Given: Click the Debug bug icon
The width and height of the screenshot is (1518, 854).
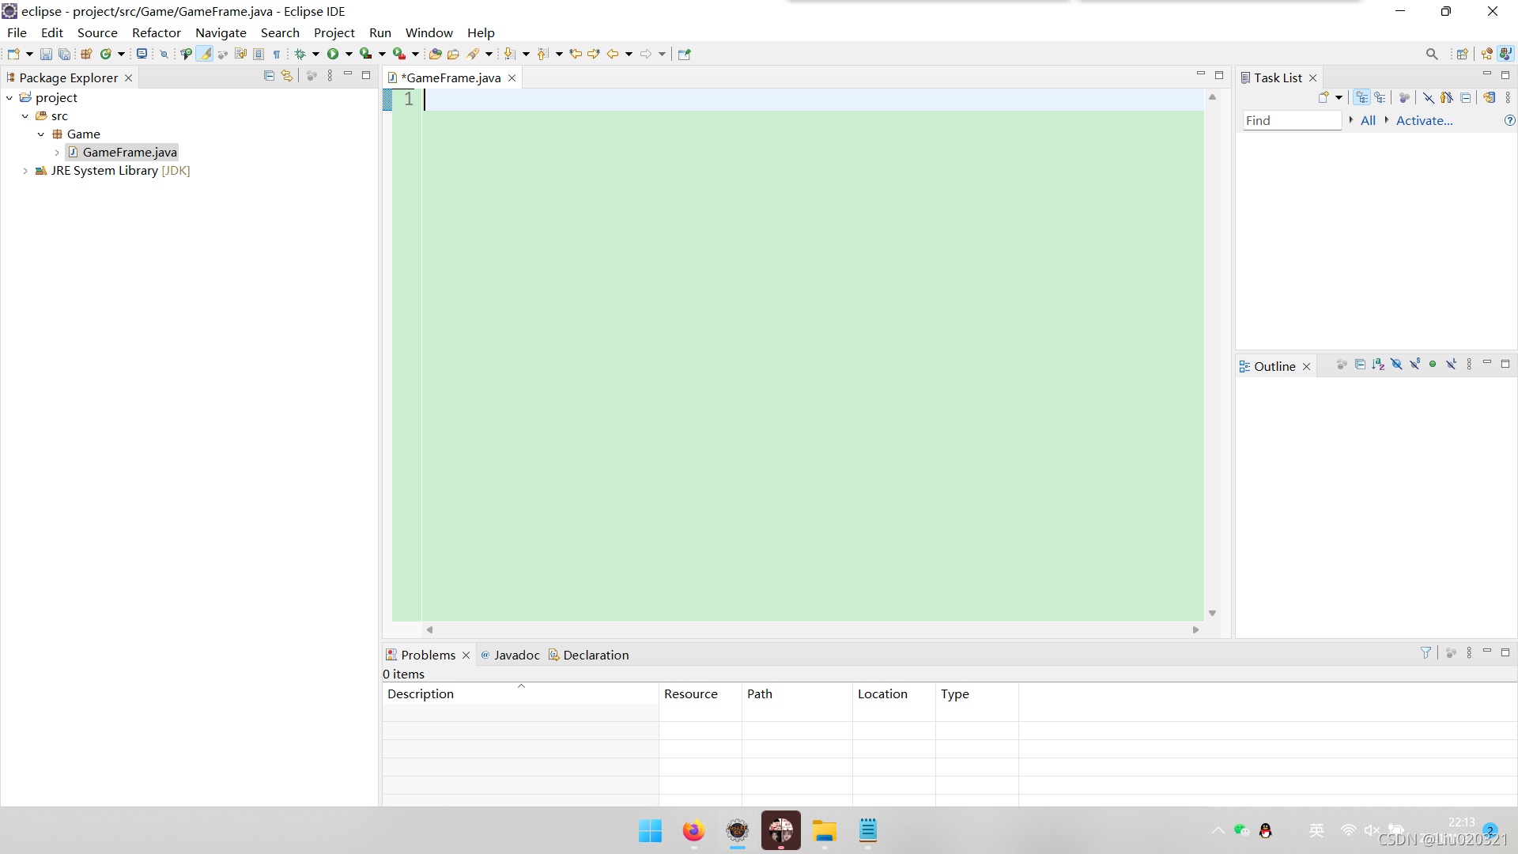Looking at the screenshot, I should click(x=300, y=54).
